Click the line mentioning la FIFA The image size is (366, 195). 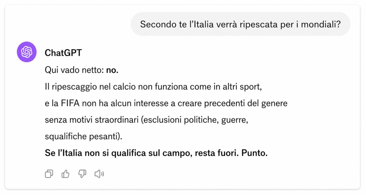coord(166,103)
